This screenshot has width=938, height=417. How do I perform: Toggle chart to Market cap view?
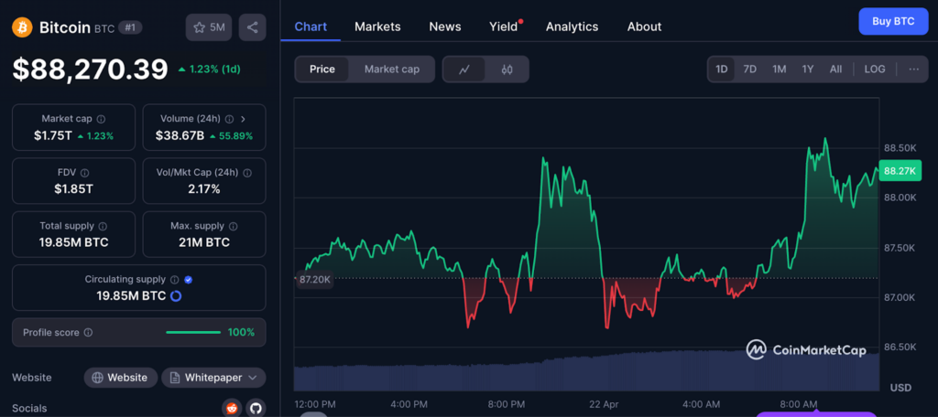point(391,69)
